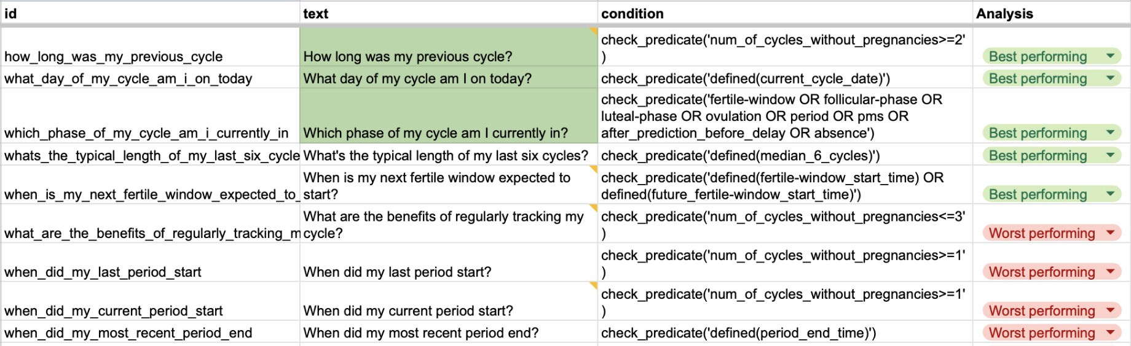Open dropdown for how_long_was_my_previous_cycle Analysis
The image size is (1131, 346).
[x=1110, y=56]
